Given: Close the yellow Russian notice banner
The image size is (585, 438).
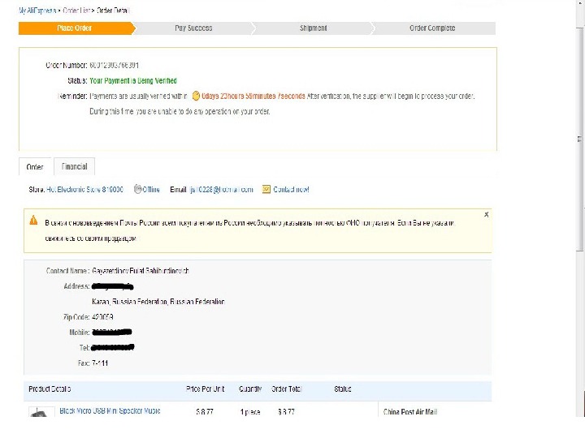Looking at the screenshot, I should 486,214.
